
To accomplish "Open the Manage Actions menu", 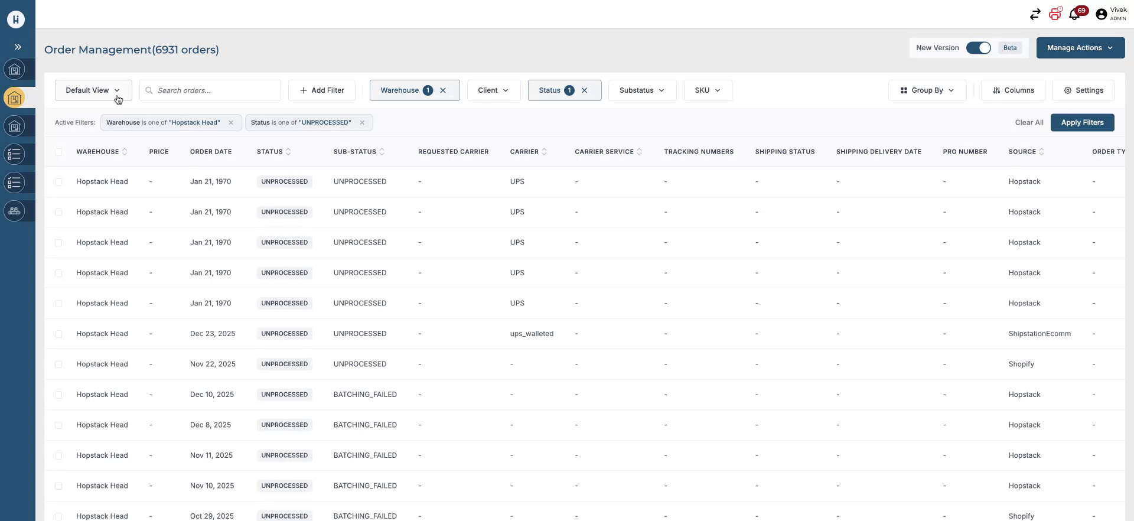I will tap(1080, 48).
